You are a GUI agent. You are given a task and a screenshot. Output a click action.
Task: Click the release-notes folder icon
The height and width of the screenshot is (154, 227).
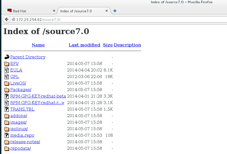(7, 142)
